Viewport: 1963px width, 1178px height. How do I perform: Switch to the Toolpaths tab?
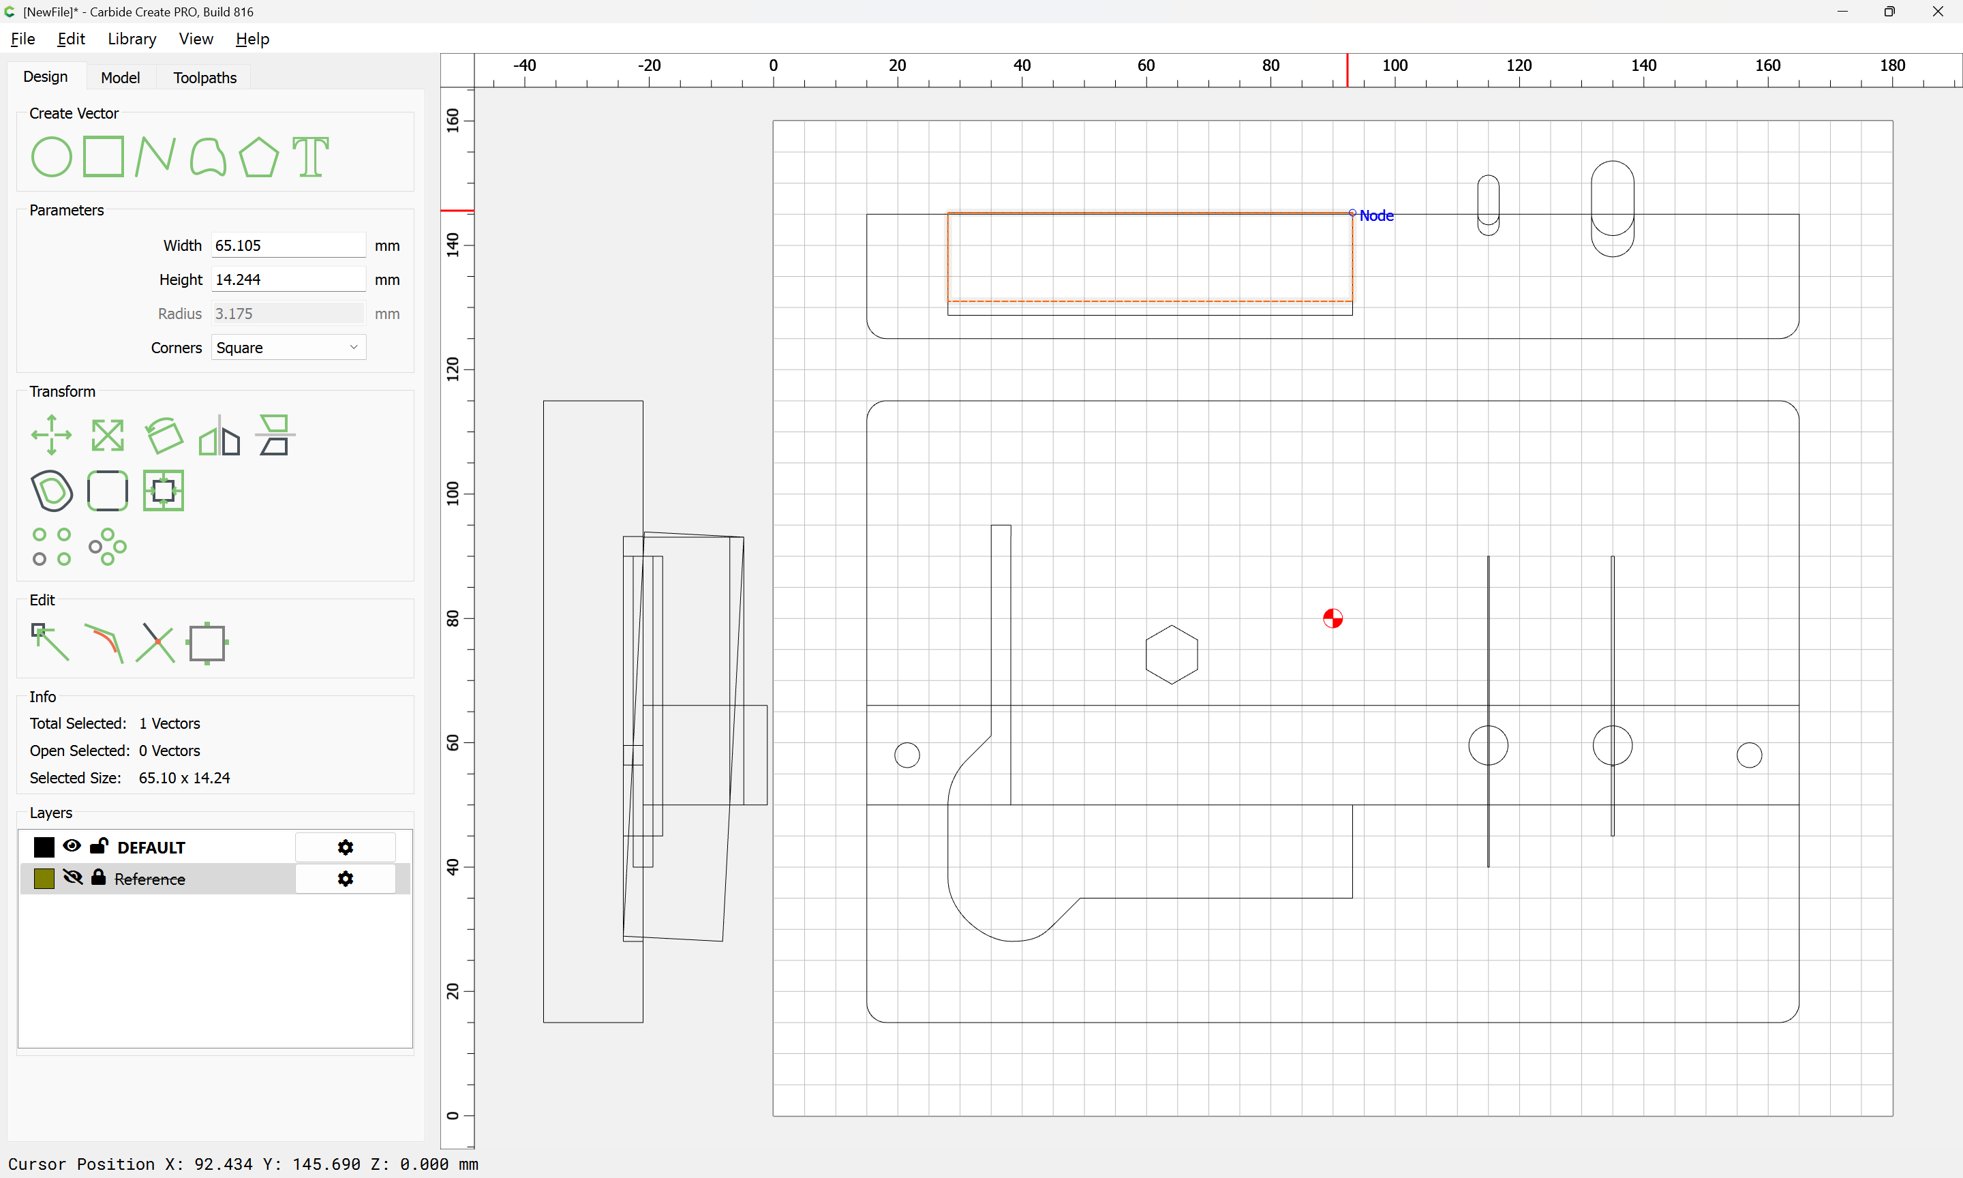[x=204, y=77]
